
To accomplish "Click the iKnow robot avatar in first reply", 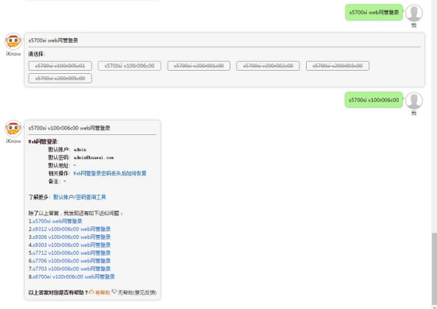I will click(x=13, y=41).
